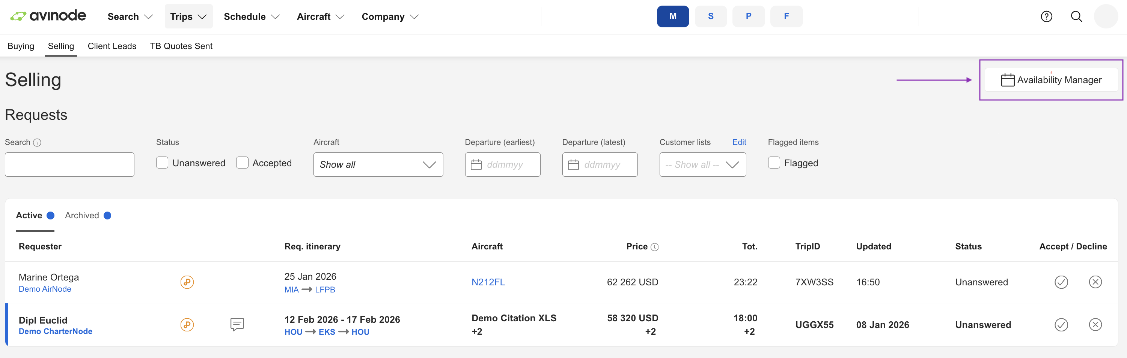The height and width of the screenshot is (358, 1127).
Task: Decline Dipl Euclid's request via cross icon
Action: pyautogui.click(x=1095, y=324)
